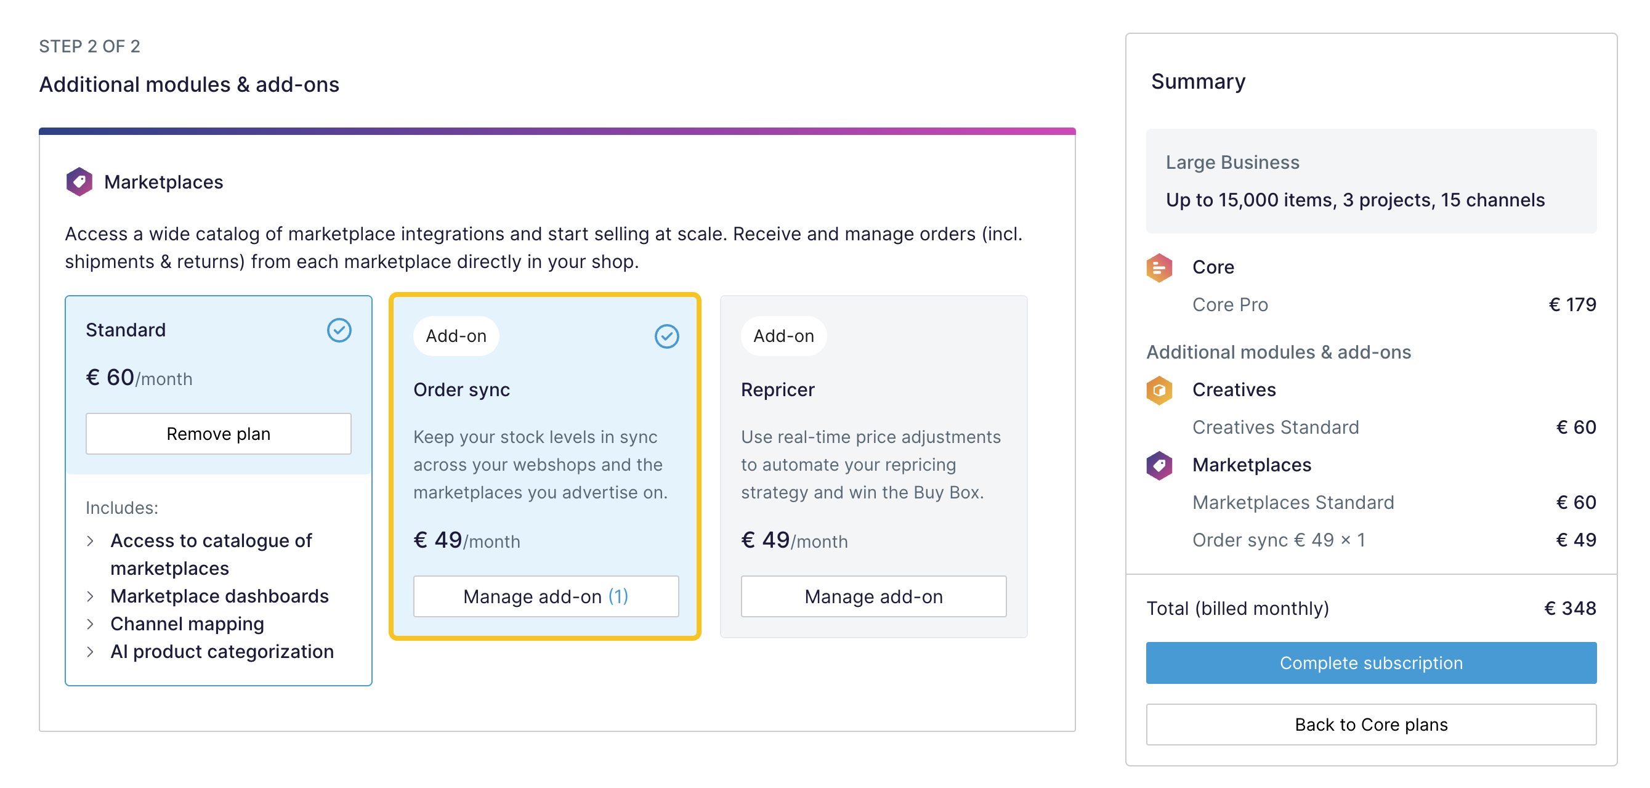
Task: Click the Summary heading
Action: 1199,81
